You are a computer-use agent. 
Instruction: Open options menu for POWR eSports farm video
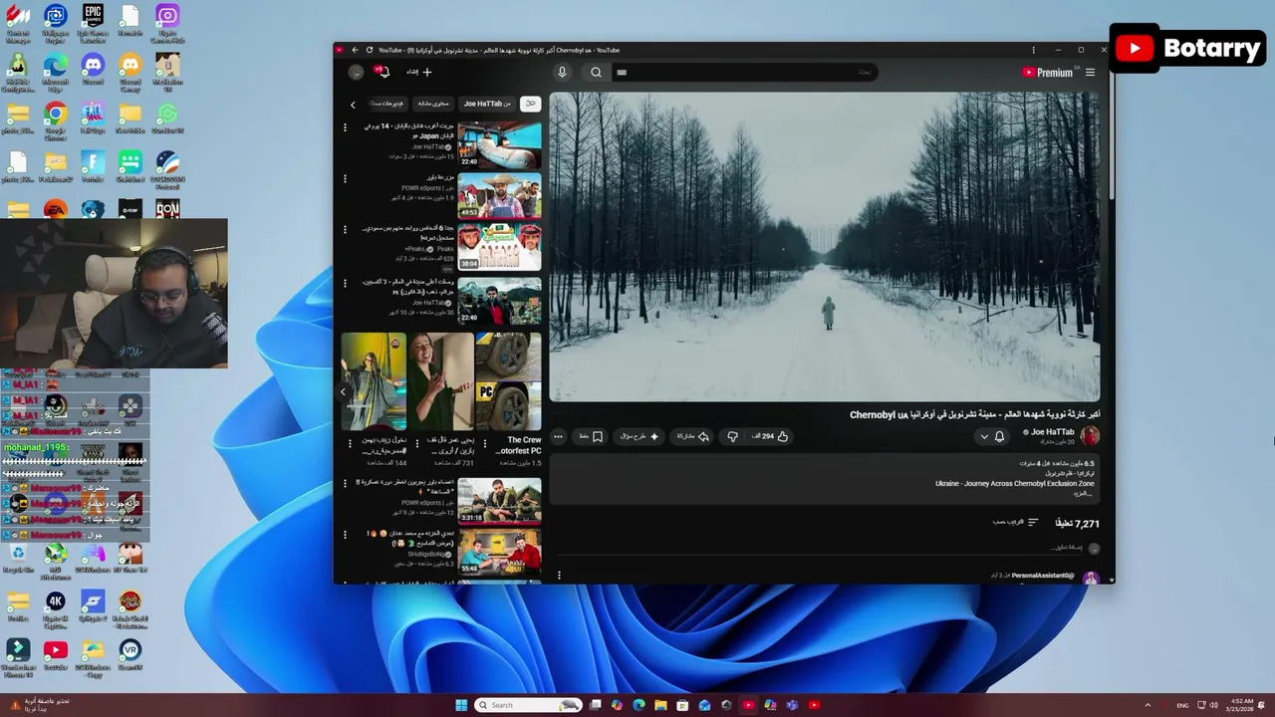(x=345, y=179)
